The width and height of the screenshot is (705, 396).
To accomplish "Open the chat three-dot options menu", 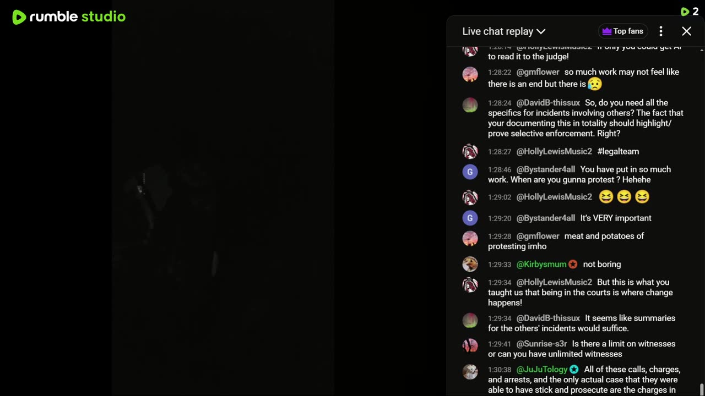I will [x=661, y=31].
